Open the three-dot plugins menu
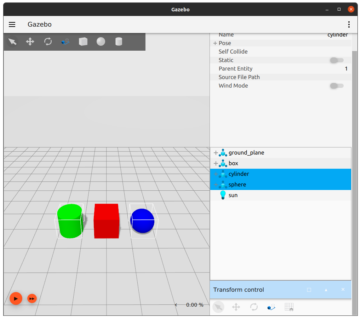Viewport: 361px width, 319px height. 349,24
